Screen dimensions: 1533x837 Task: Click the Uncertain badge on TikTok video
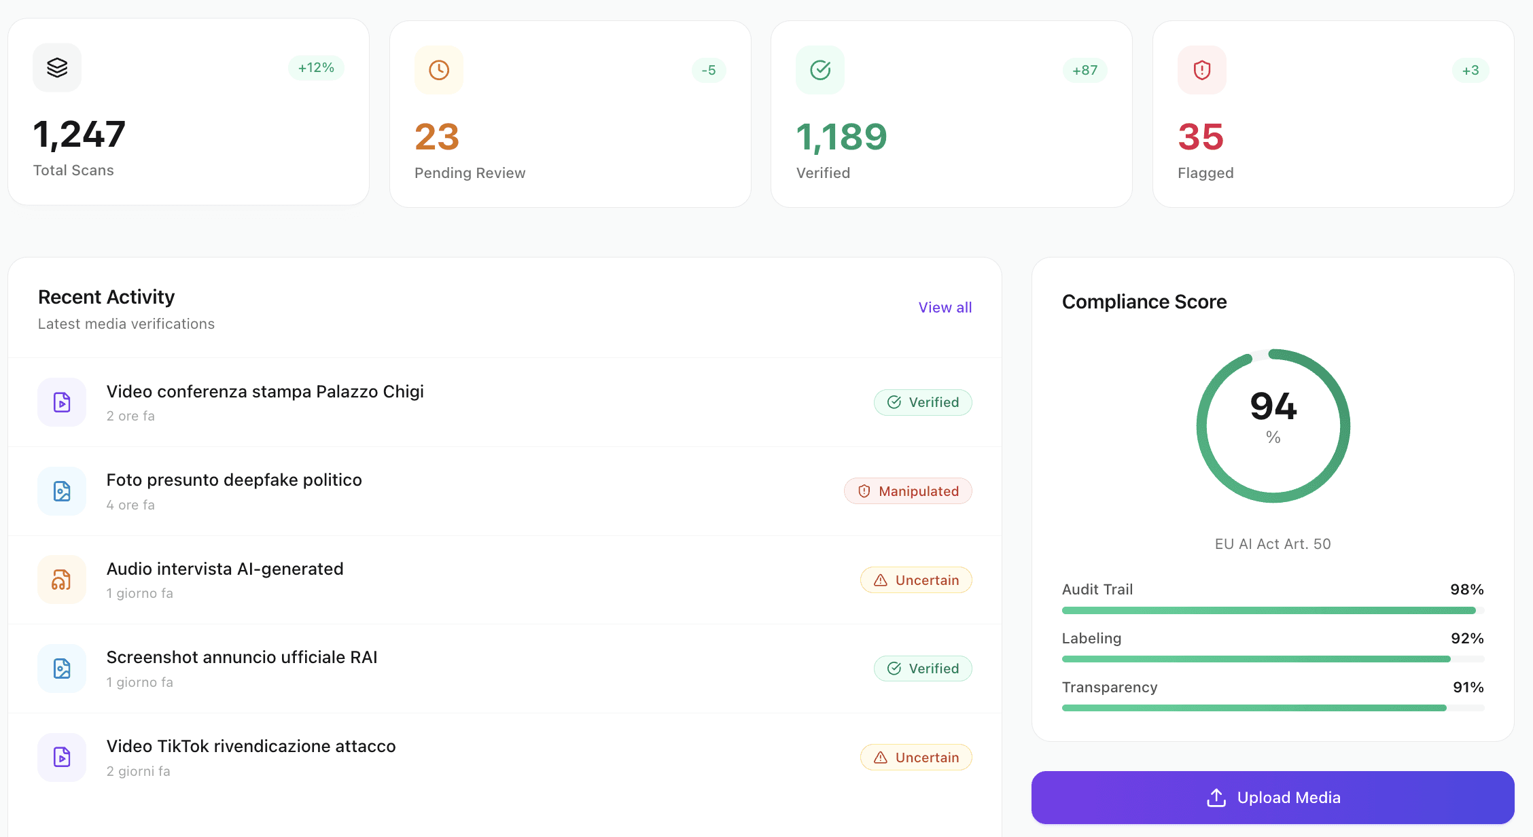pos(916,757)
